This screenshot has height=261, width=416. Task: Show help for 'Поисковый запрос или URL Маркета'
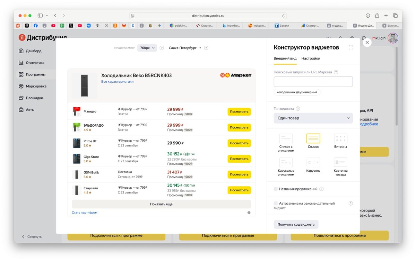[336, 72]
